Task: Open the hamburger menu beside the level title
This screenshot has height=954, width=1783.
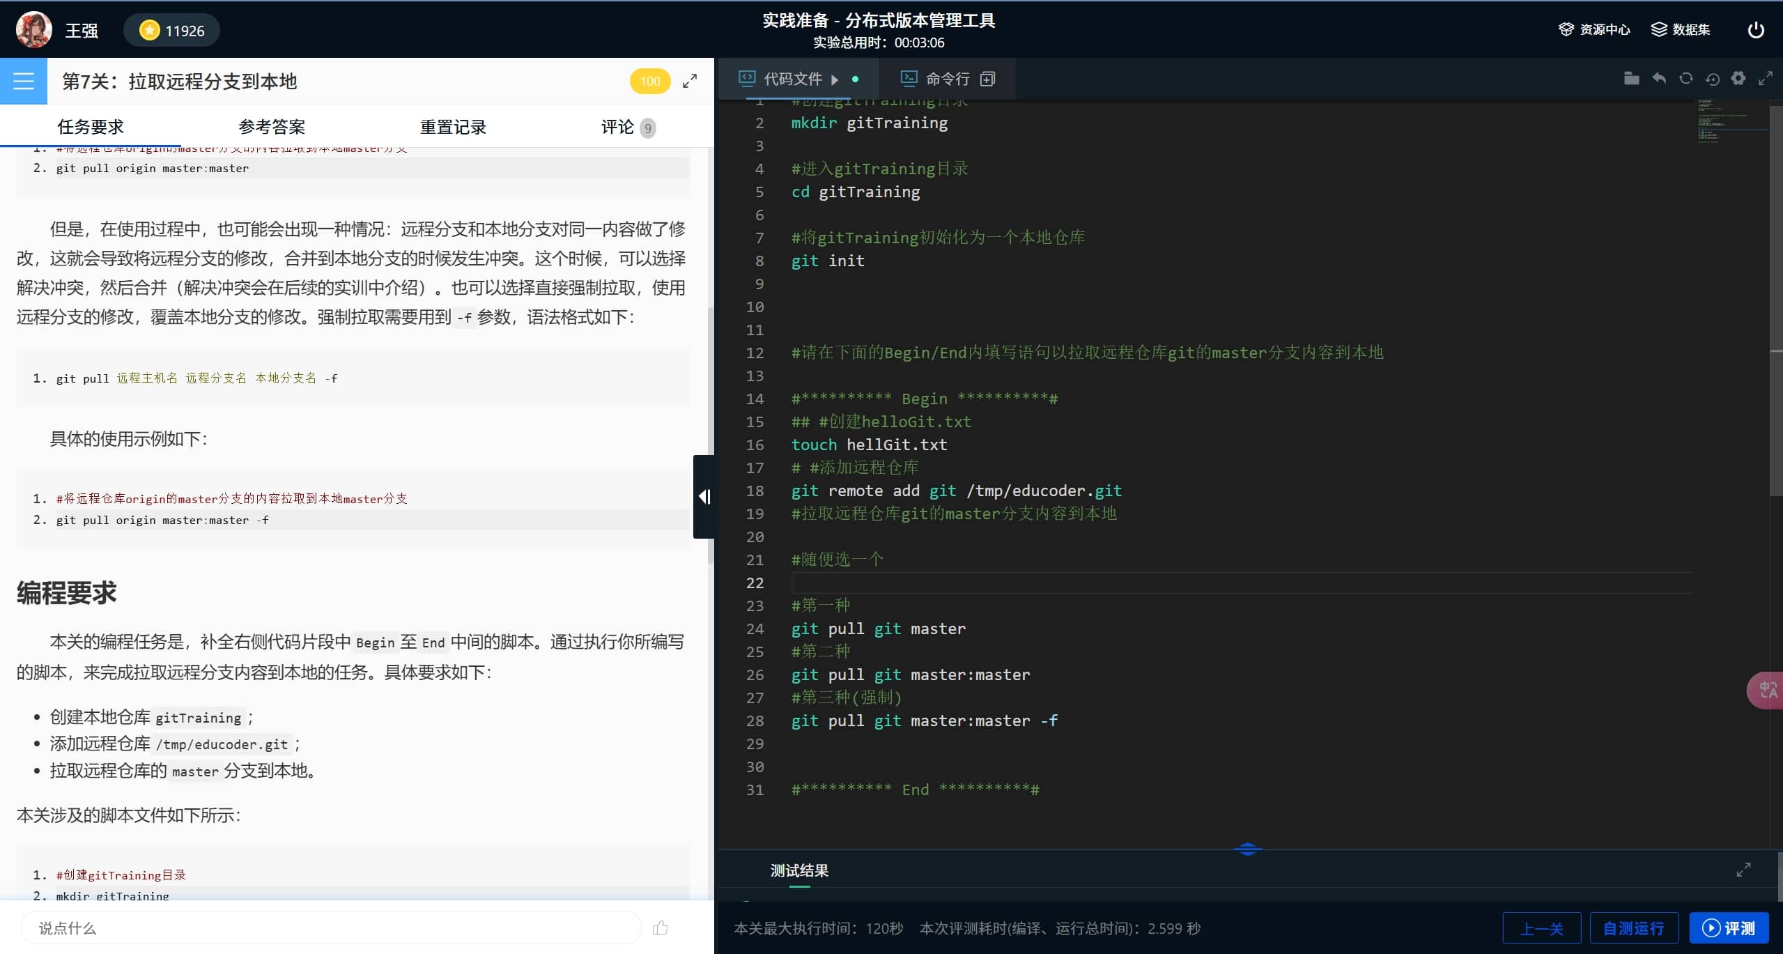Action: (23, 81)
